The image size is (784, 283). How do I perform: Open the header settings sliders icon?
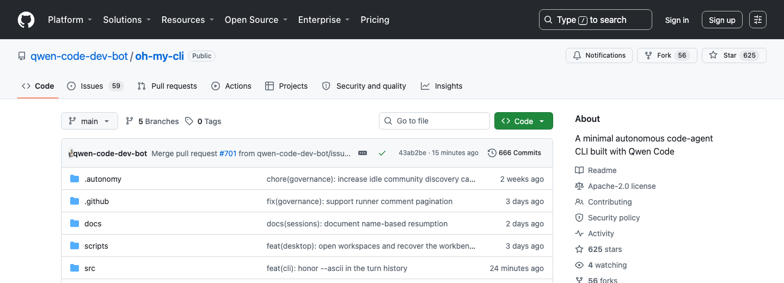pyautogui.click(x=757, y=20)
